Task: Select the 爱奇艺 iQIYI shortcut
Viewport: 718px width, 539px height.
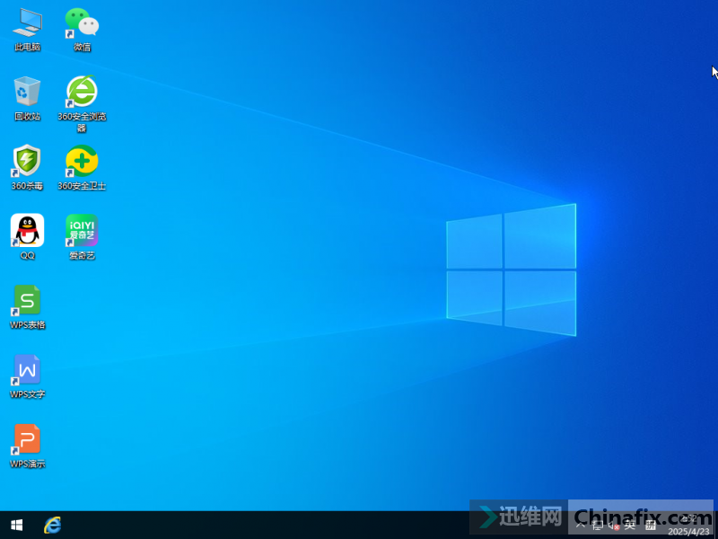Action: (x=82, y=236)
